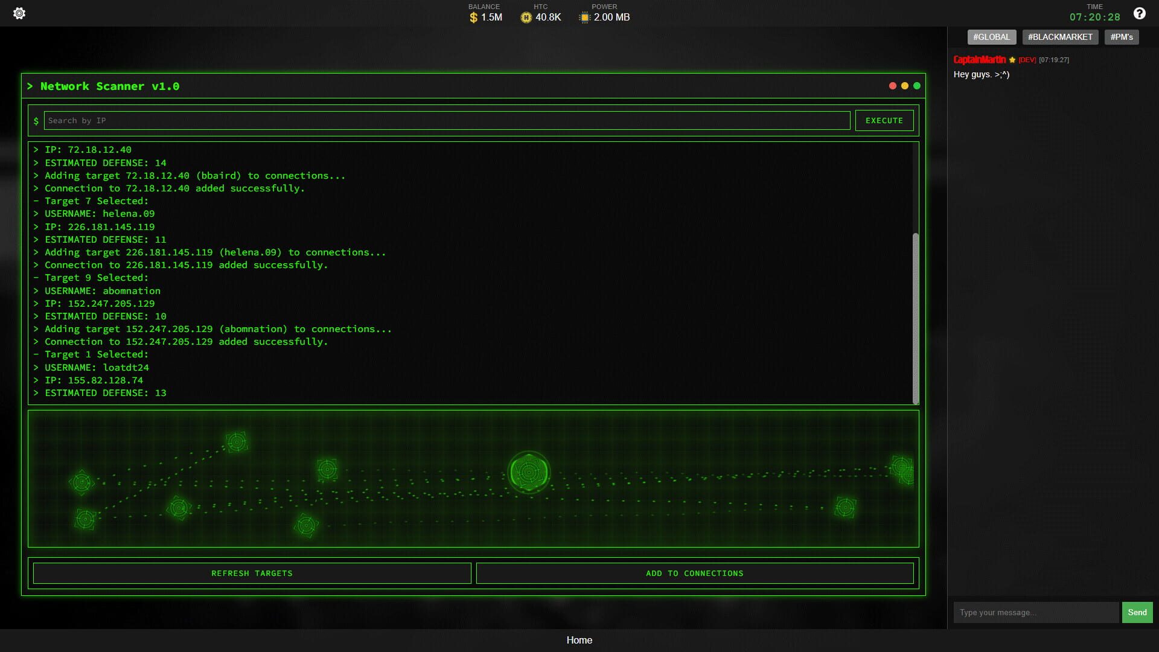Click the chat message input box
This screenshot has height=652, width=1159.
click(1036, 612)
